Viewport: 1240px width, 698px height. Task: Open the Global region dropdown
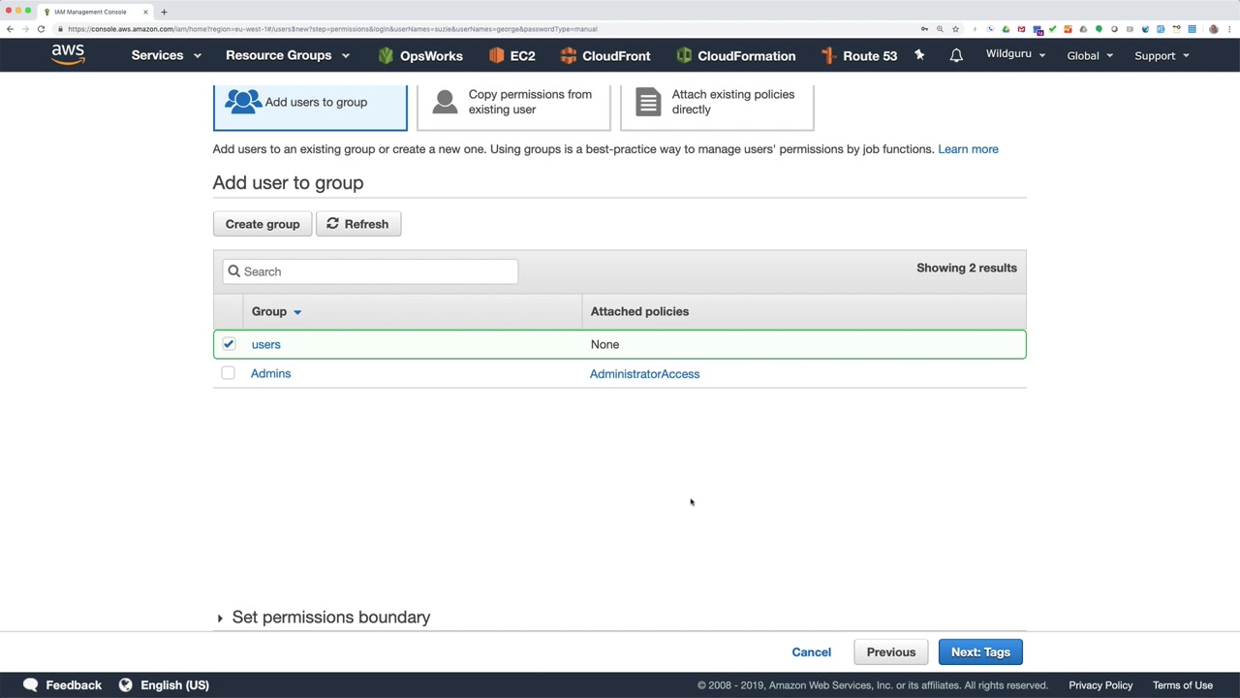point(1090,55)
